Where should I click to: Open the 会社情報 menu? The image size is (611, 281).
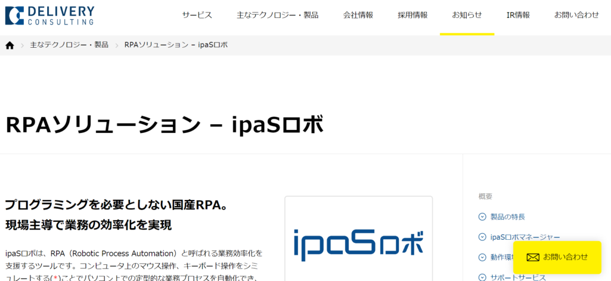point(358,15)
